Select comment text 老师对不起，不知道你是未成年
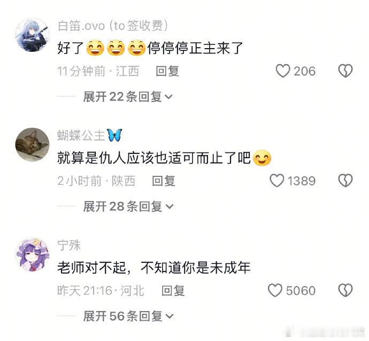This screenshot has height=341, width=369. tap(153, 268)
